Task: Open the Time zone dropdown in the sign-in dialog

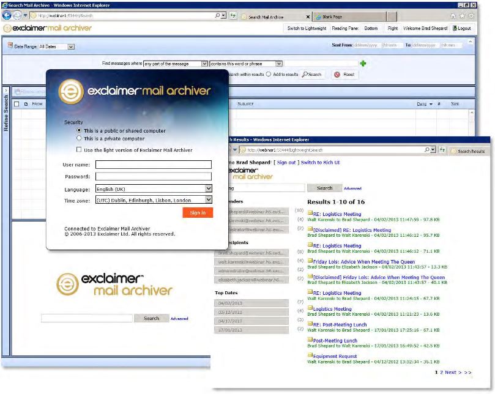Action: [x=209, y=199]
